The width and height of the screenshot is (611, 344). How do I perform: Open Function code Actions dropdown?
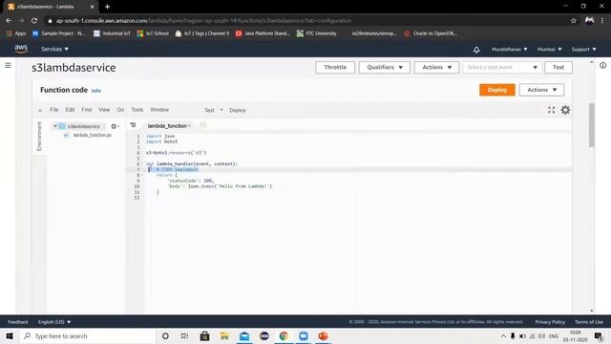[541, 90]
